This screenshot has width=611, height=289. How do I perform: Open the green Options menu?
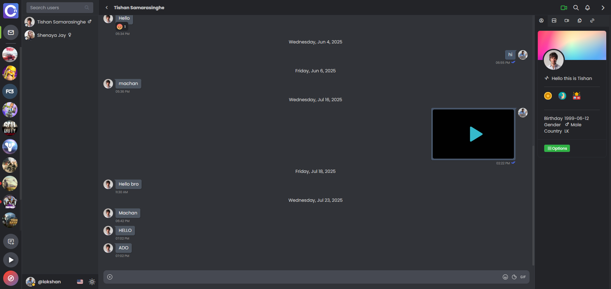tap(557, 148)
